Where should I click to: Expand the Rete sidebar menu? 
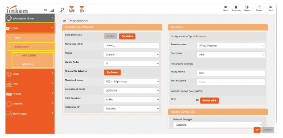click(x=30, y=84)
